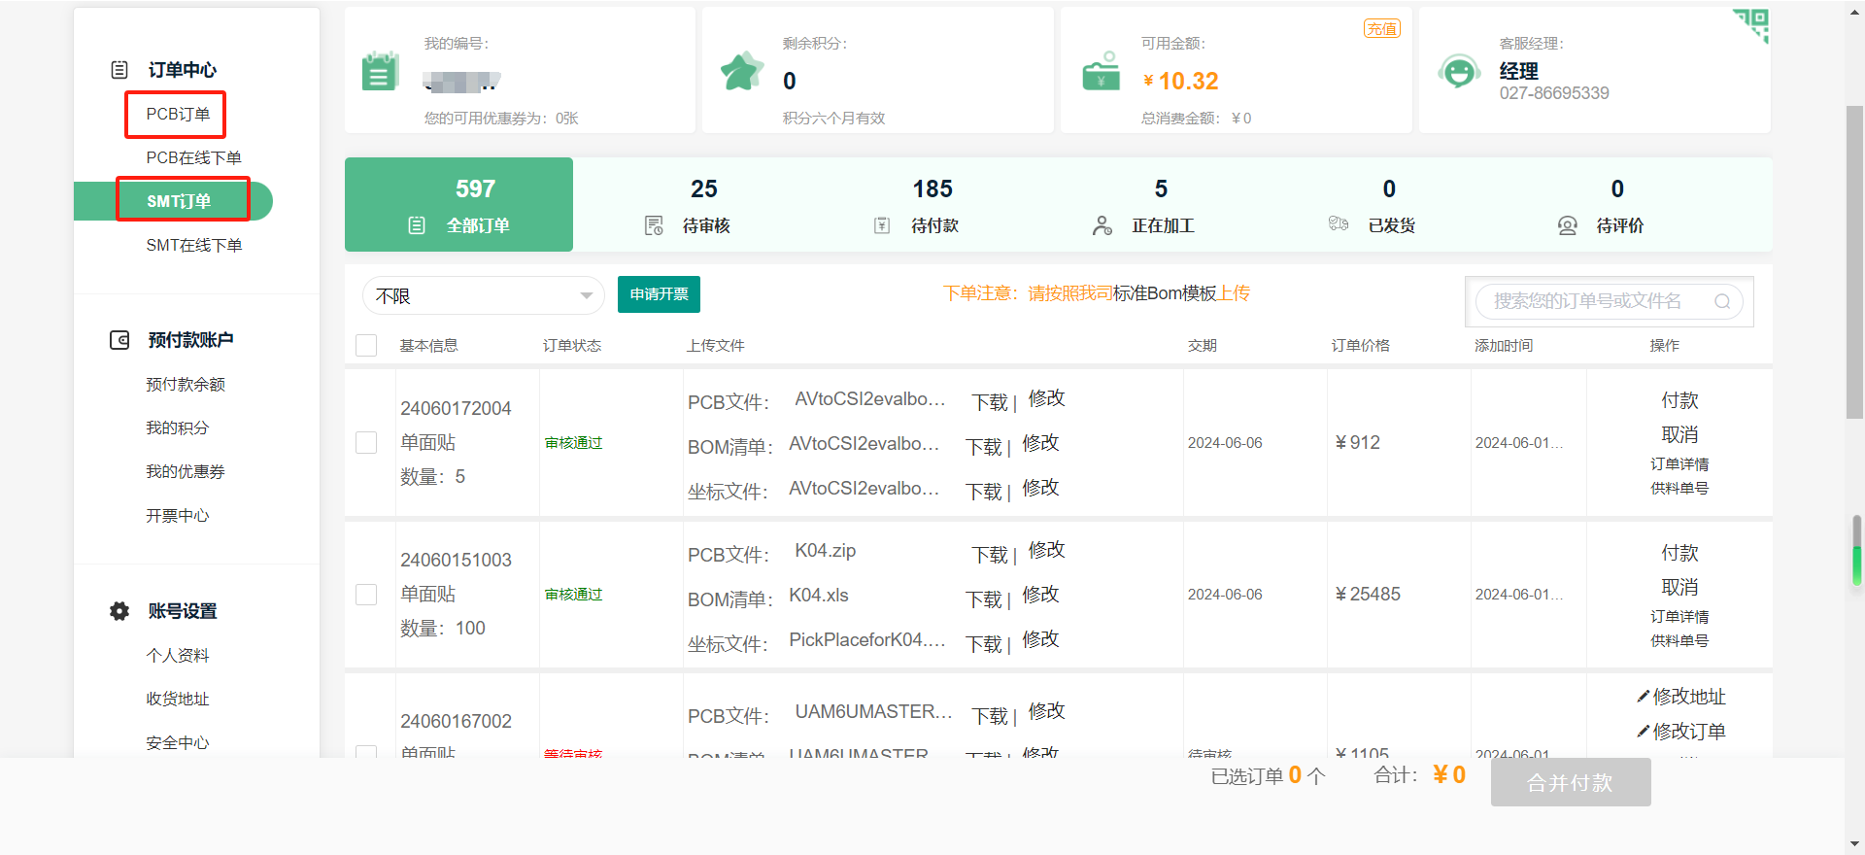Click the 充值 recharge link
The height and width of the screenshot is (855, 1865).
click(1381, 29)
